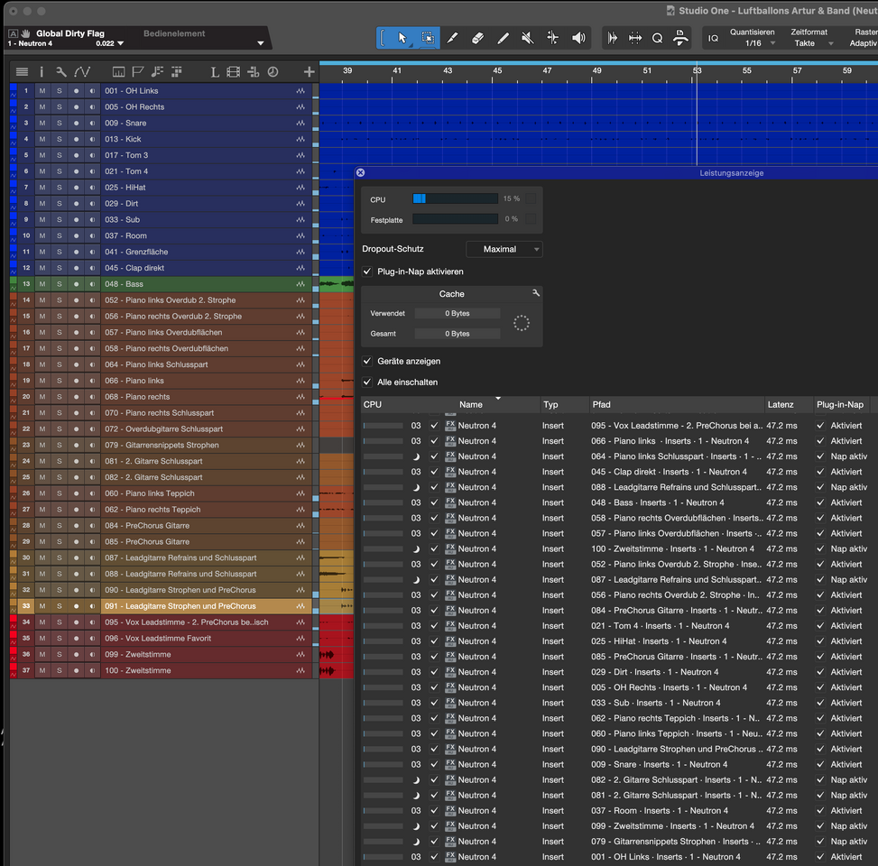The image size is (878, 866).
Task: Click 'Nap aktiv' in the 100 - Zweitstimme row
Action: pyautogui.click(x=849, y=549)
